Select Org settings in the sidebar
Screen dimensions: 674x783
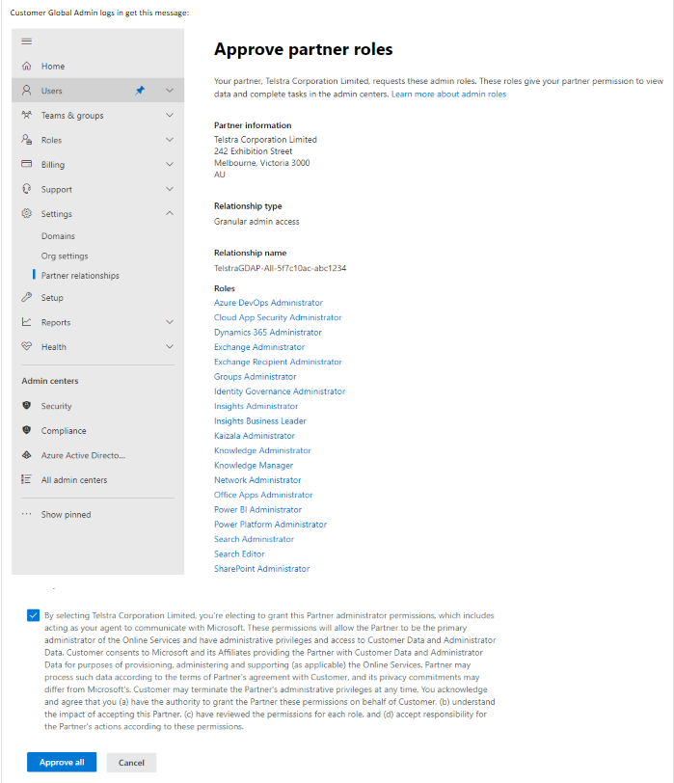65,256
